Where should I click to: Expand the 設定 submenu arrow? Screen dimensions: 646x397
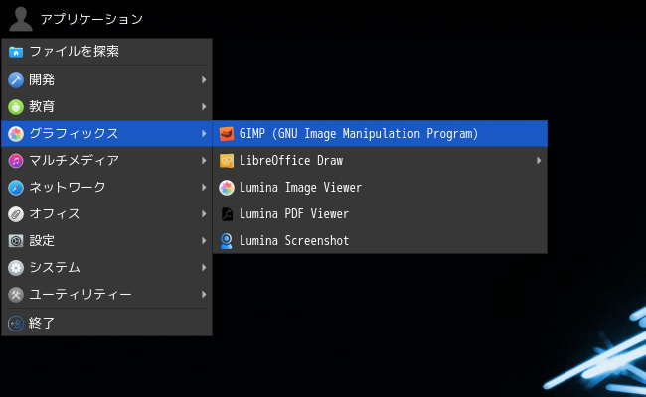(204, 241)
